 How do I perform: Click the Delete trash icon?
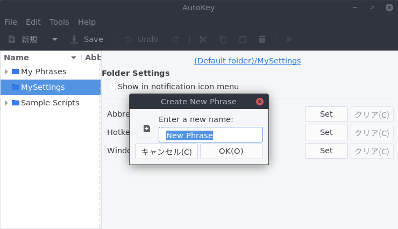[x=262, y=39]
